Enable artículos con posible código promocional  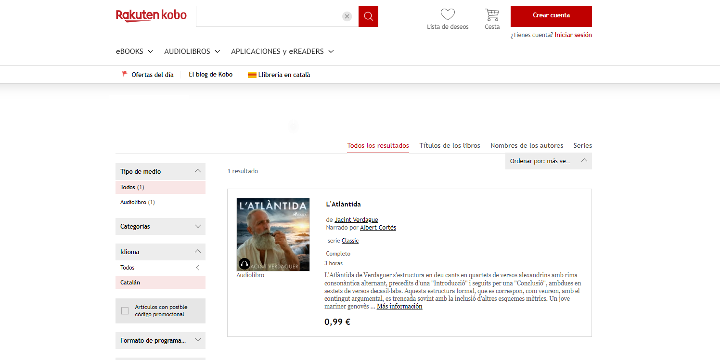tap(126, 311)
